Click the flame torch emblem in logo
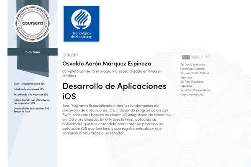Viewport: 251px width, 167px height. tap(81, 19)
